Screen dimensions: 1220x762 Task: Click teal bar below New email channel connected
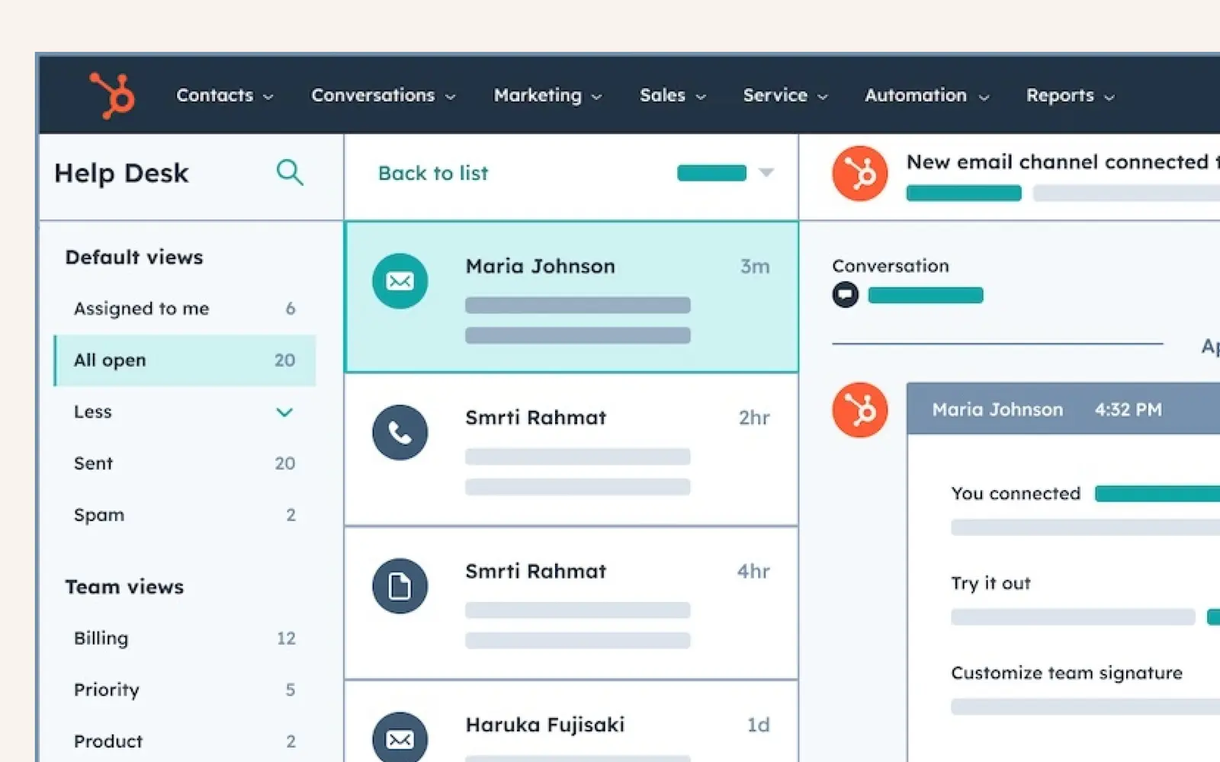(x=964, y=193)
